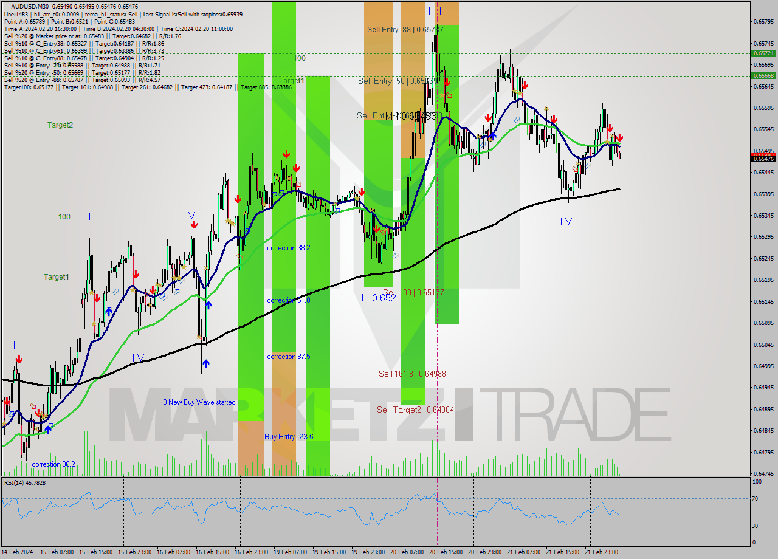Click the current price tag 0.65476

pos(763,159)
